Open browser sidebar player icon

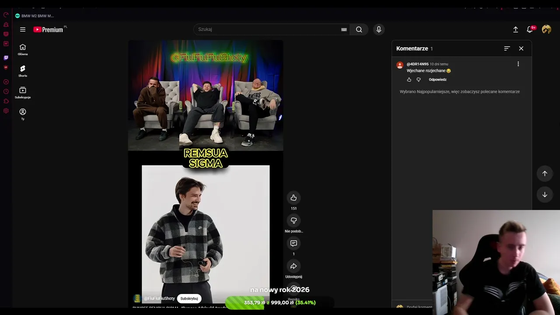tap(6, 82)
